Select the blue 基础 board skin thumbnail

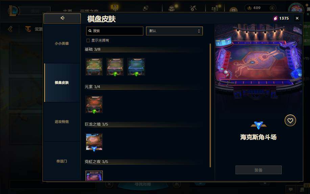click(x=136, y=67)
